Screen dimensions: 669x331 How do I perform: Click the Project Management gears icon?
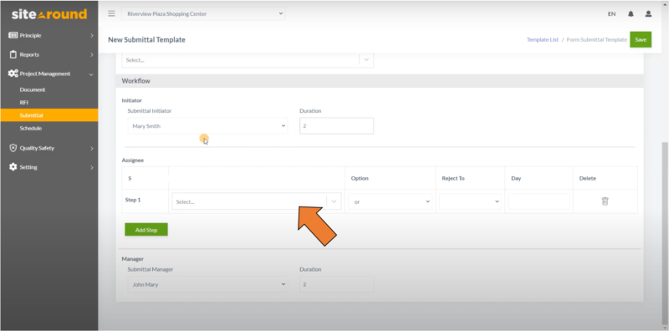[x=13, y=74]
